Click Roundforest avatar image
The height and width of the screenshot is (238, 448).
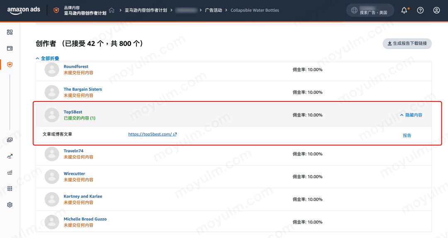point(52,70)
